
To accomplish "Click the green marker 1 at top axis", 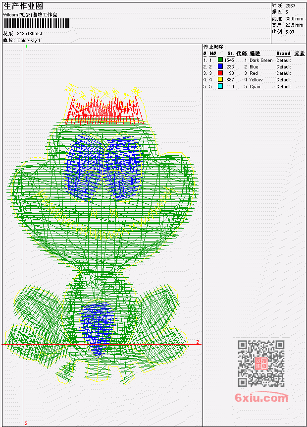I will [x=26, y=47].
